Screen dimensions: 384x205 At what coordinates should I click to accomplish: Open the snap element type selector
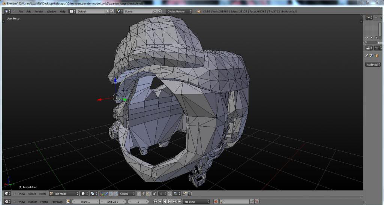pos(177,194)
